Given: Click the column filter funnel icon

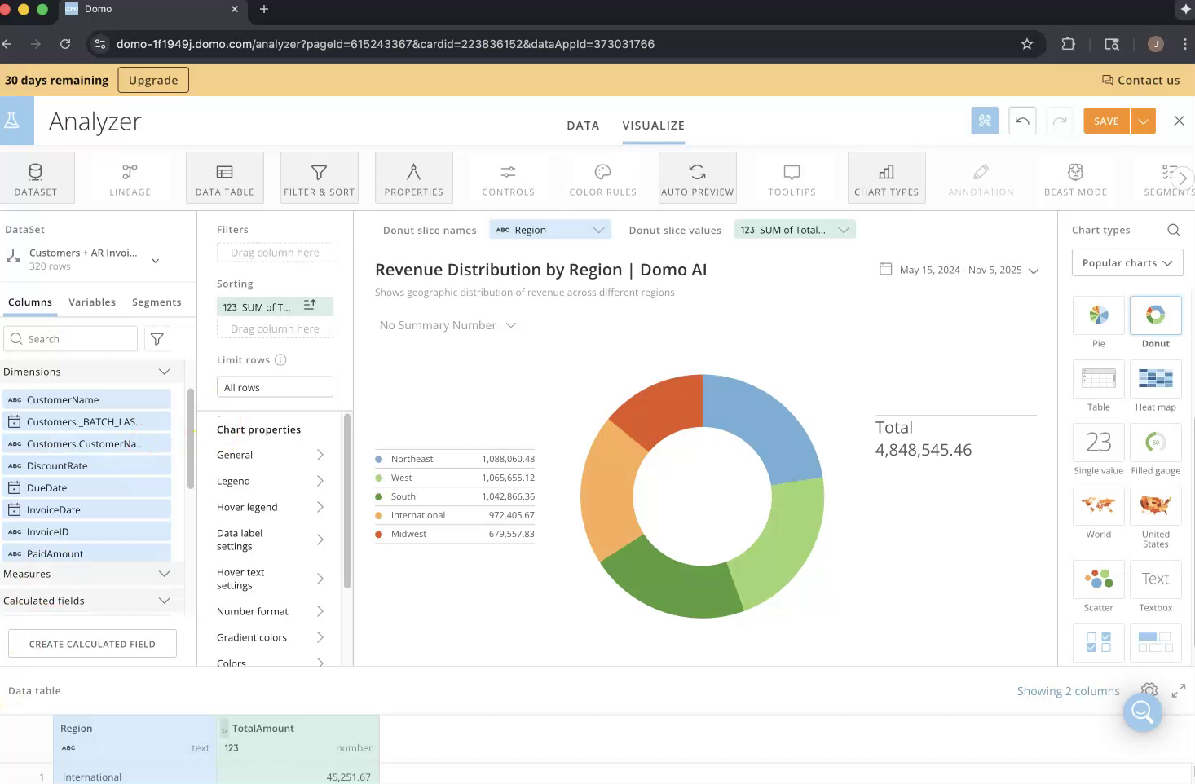Looking at the screenshot, I should [157, 339].
